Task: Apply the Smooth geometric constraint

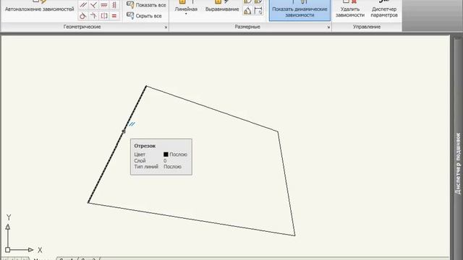Action: (93, 16)
